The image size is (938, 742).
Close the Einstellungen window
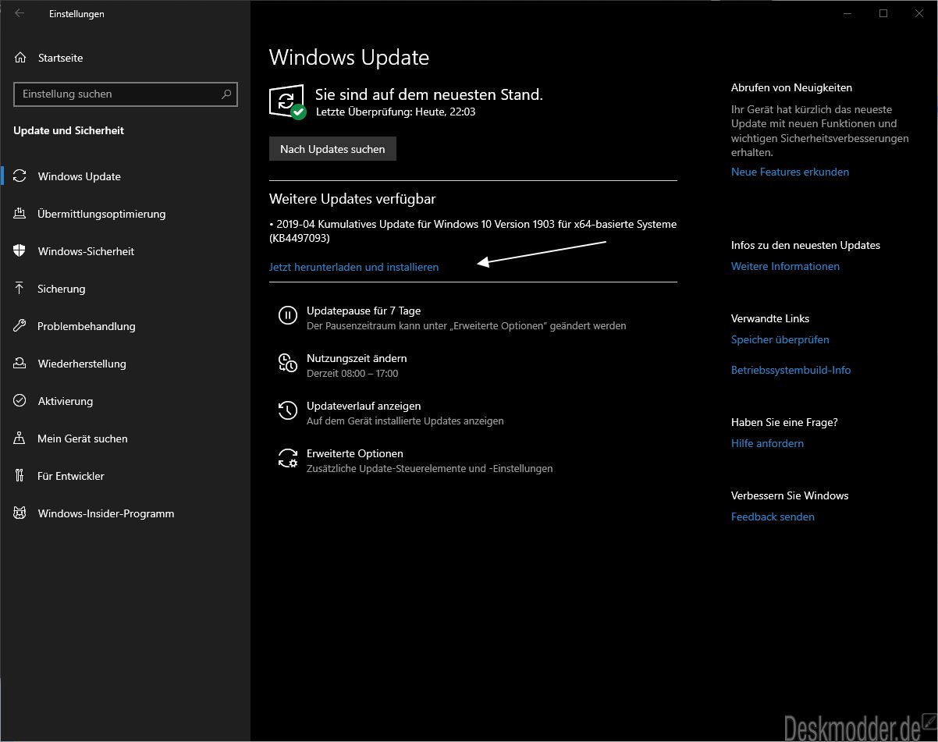(x=919, y=13)
